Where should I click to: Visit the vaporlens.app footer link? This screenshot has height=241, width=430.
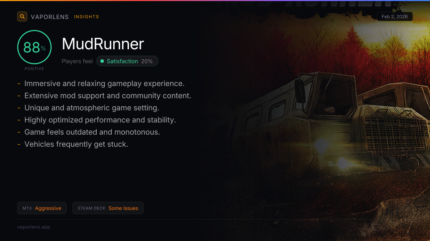[34, 227]
